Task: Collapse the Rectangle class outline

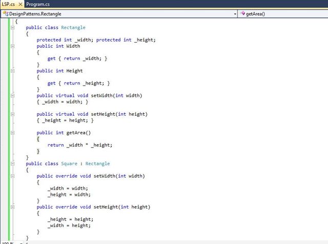Action: (12, 27)
